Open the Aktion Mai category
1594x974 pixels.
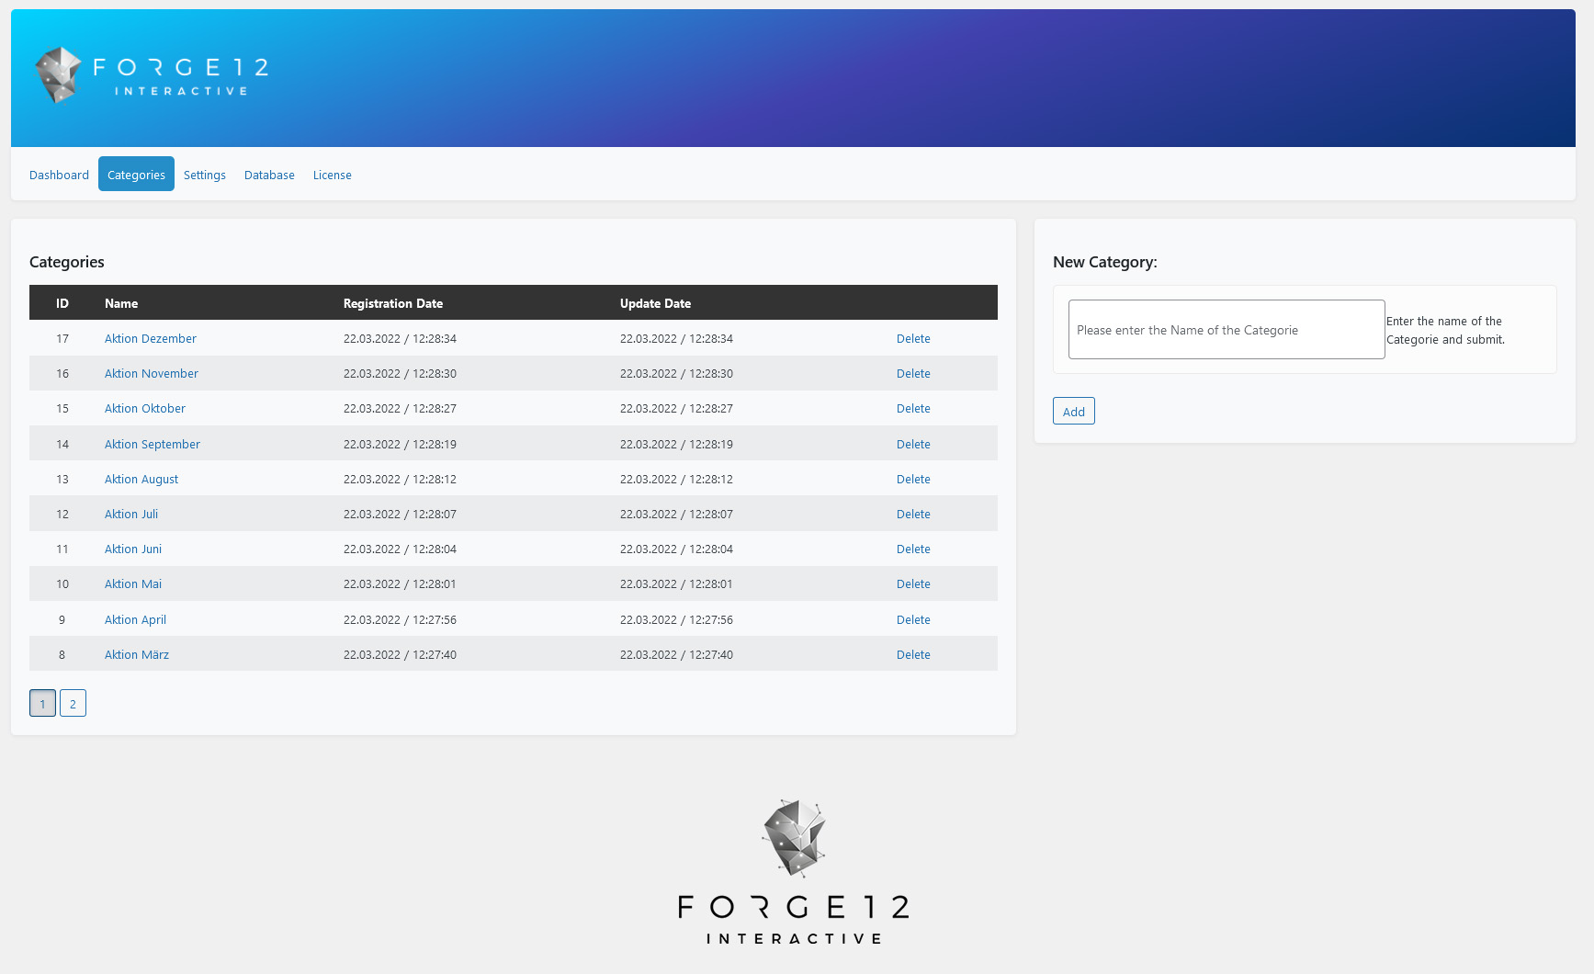pyautogui.click(x=132, y=583)
